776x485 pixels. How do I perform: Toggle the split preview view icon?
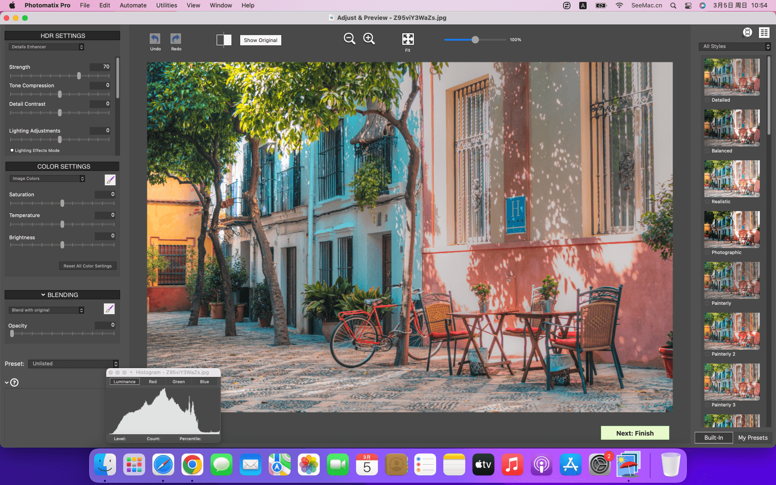[224, 40]
